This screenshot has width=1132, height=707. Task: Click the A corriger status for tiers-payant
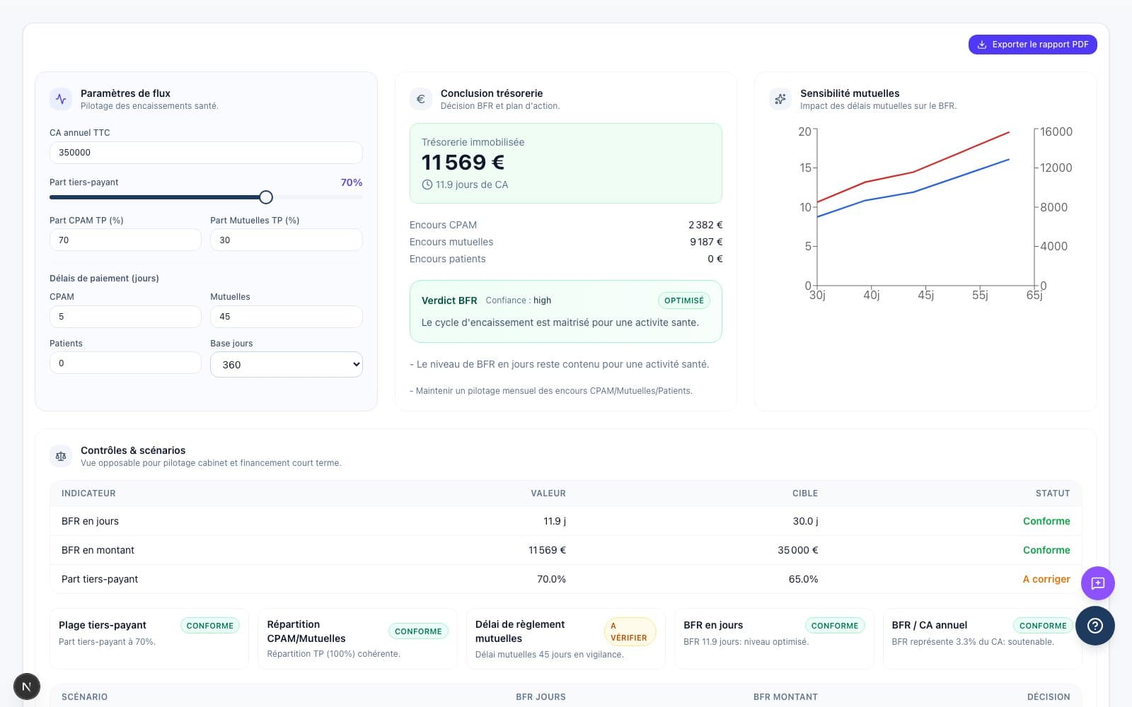[x=1046, y=579]
